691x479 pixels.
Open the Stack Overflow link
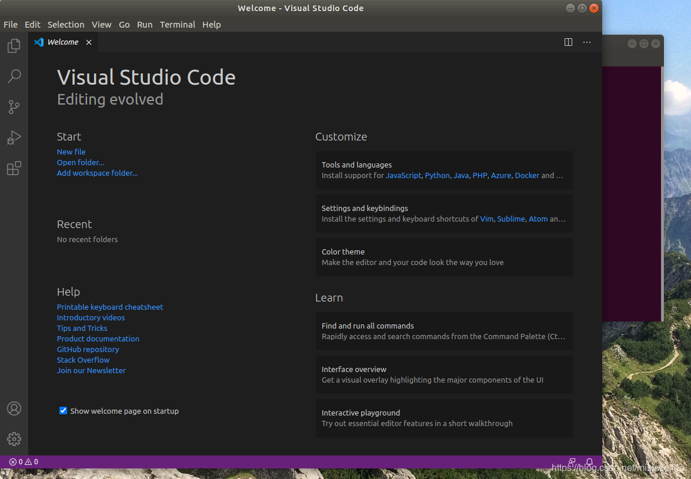84,360
